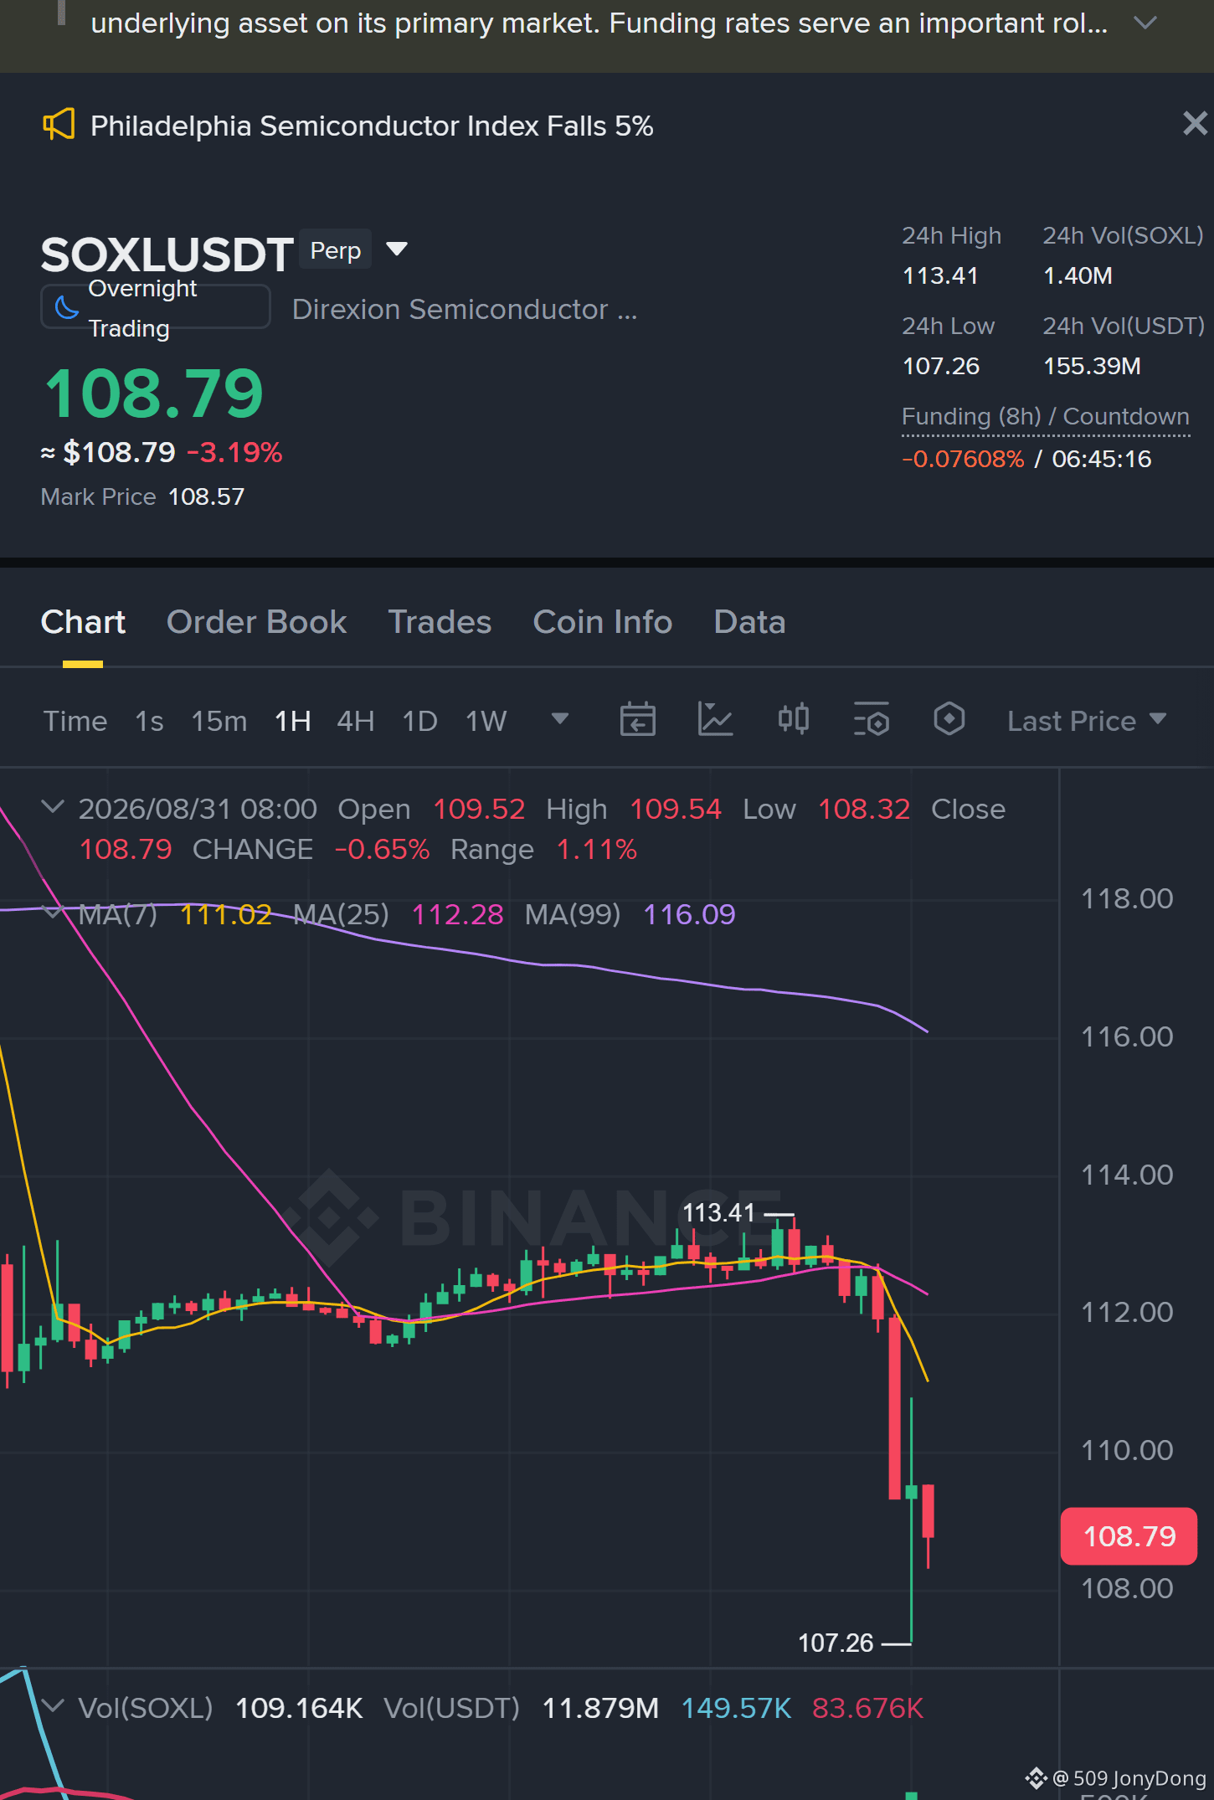Open the technical indicators chart icon
Screen dimensions: 1214x1800
[x=715, y=719]
